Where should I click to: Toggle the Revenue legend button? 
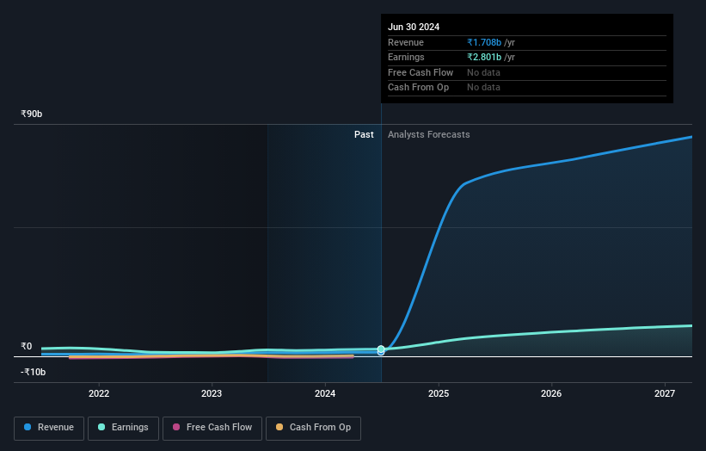[49, 428]
